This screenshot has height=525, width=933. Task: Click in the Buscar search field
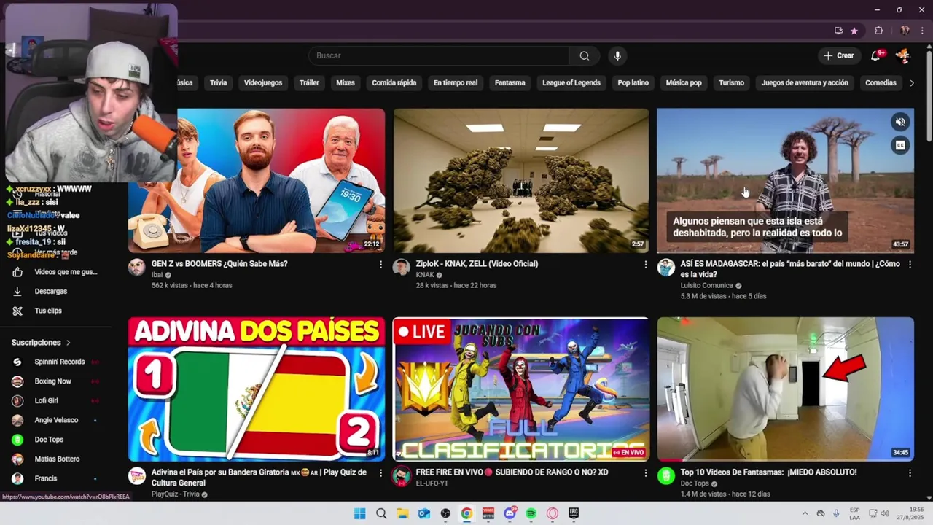click(x=439, y=56)
